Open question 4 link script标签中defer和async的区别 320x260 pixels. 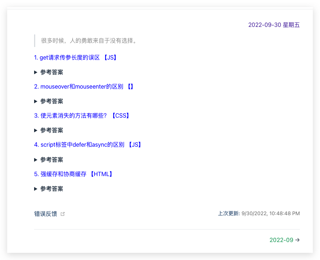79,145
